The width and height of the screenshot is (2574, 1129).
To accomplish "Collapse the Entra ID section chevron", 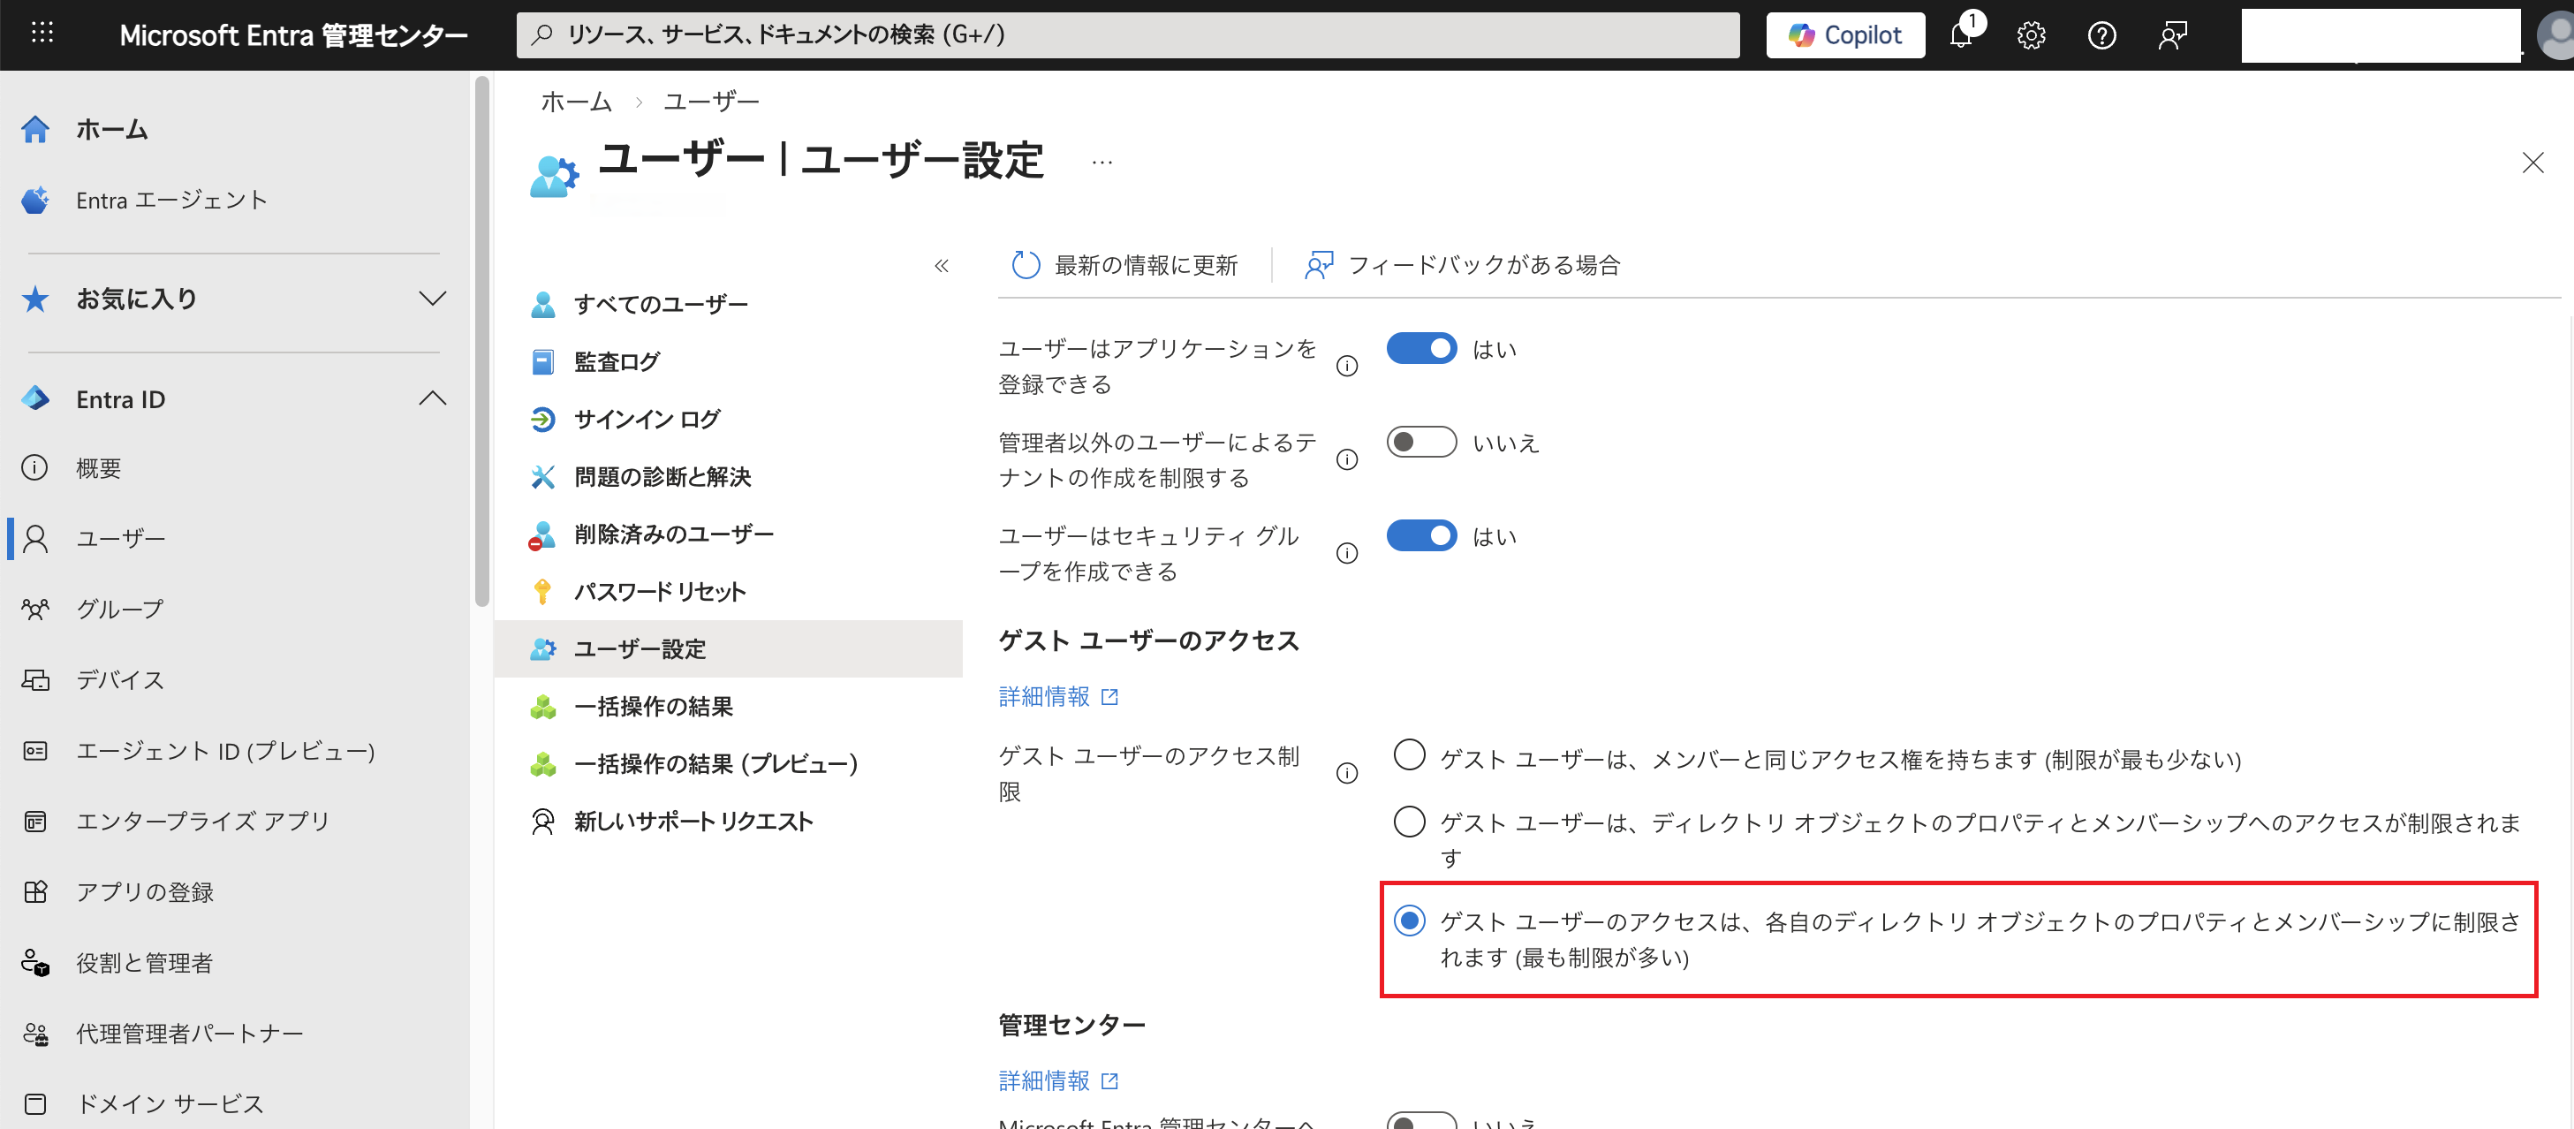I will click(432, 398).
